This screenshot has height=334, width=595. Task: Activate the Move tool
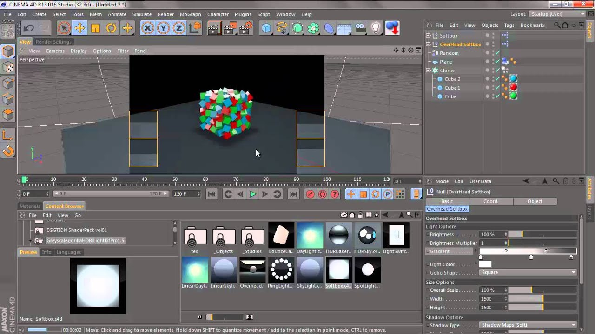pyautogui.click(x=79, y=28)
